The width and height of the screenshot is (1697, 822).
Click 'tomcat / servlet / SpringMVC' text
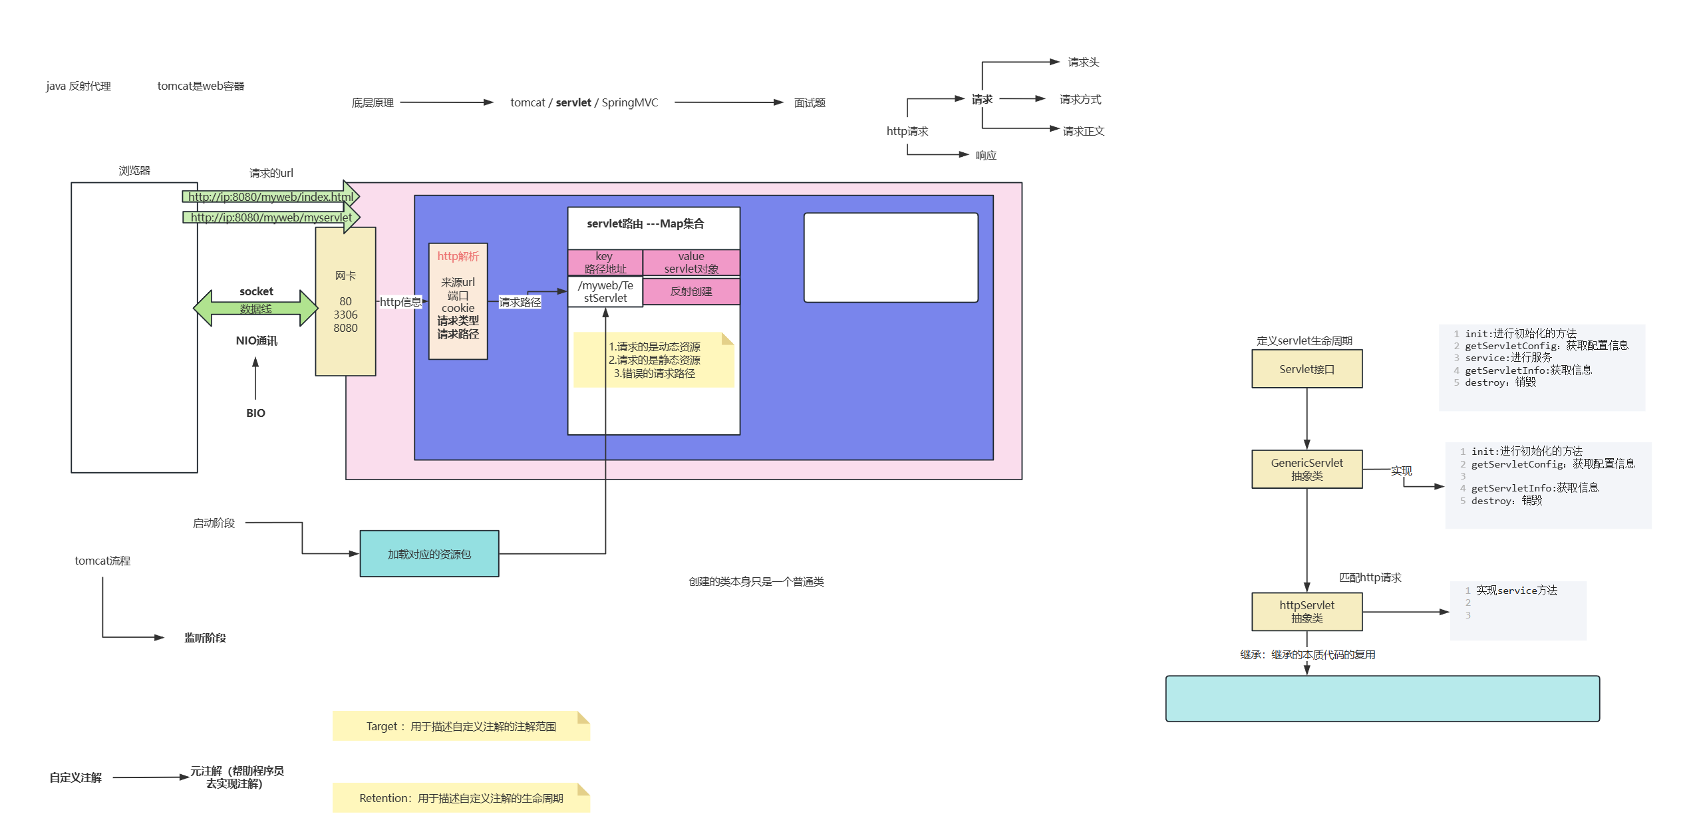tap(584, 102)
